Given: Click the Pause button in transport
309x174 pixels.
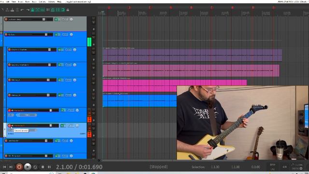Looking at the screenshot, I should click(49, 167).
